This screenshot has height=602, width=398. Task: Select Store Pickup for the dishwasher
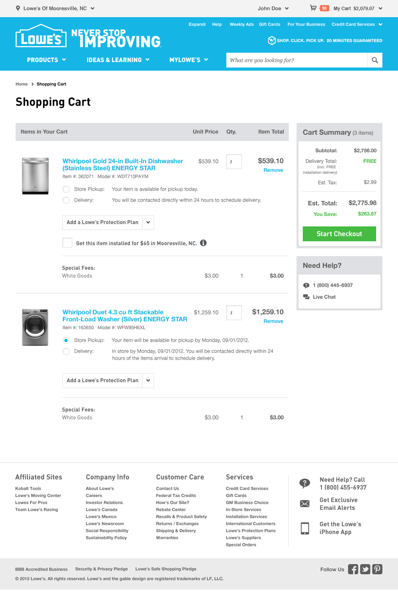[66, 189]
